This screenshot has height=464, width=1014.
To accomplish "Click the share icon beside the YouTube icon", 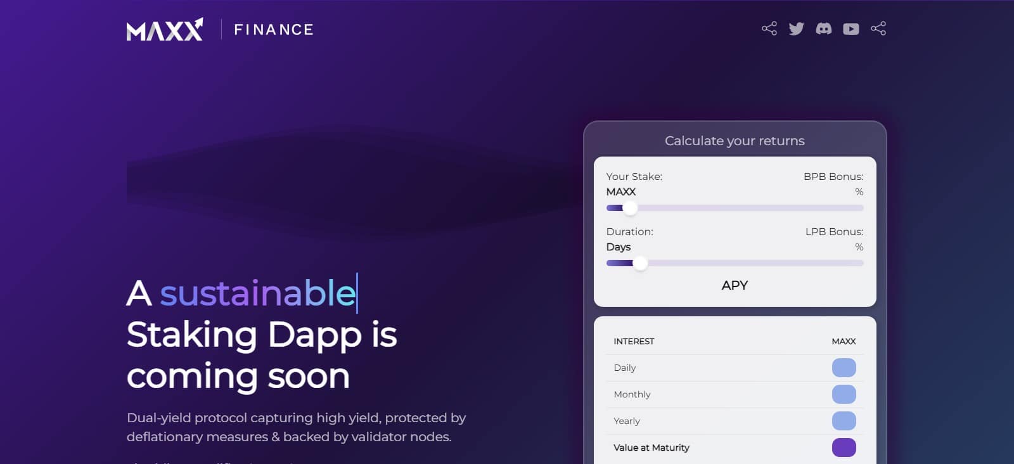I will [878, 29].
